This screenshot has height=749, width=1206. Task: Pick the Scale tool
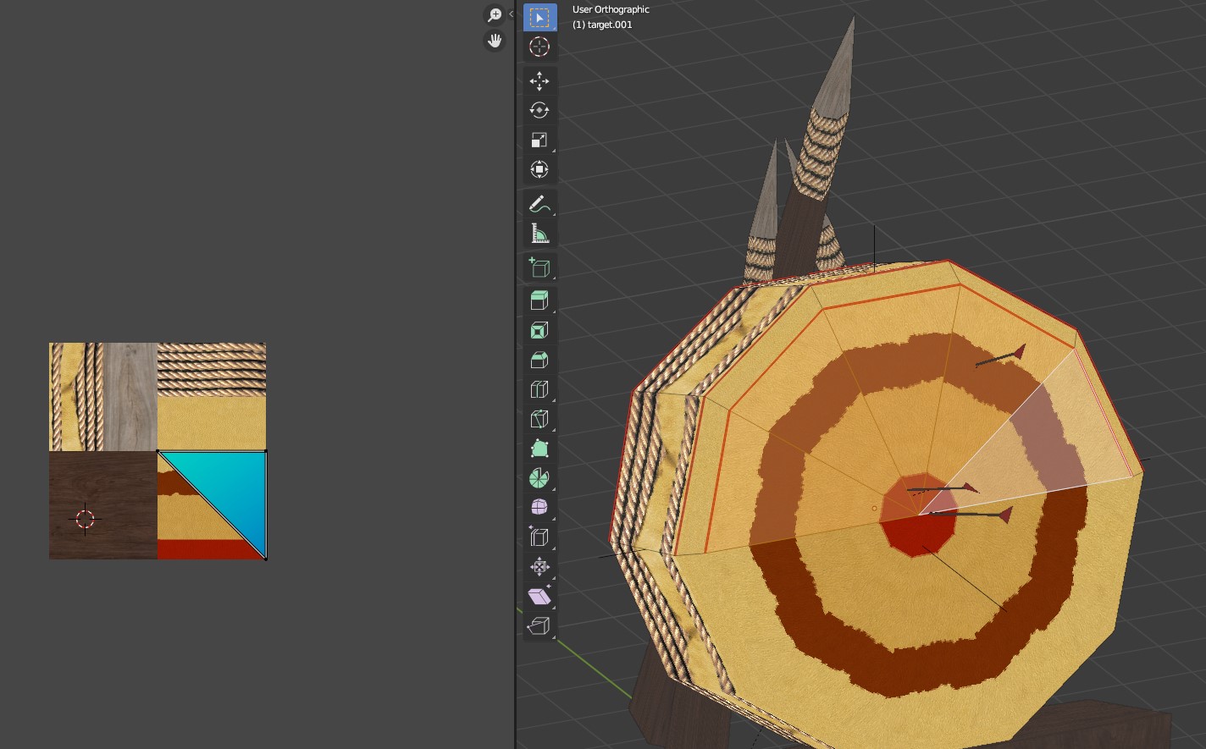coord(539,140)
